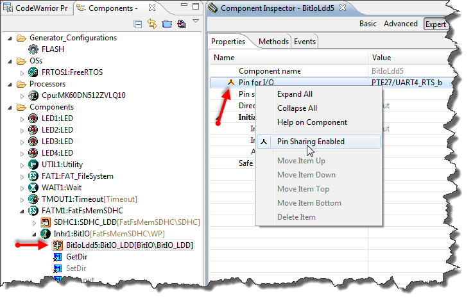This screenshot has width=473, height=303.
Task: Click the Collapse All icon in Components toolbar
Action: pos(138,24)
